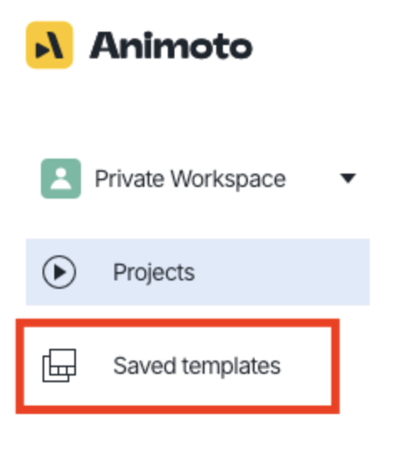Select the highlighted blue Projects row
Screen dimensions: 399x469
coord(198,272)
